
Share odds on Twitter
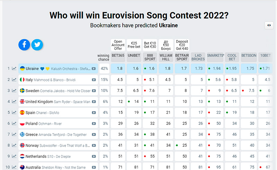37,44
